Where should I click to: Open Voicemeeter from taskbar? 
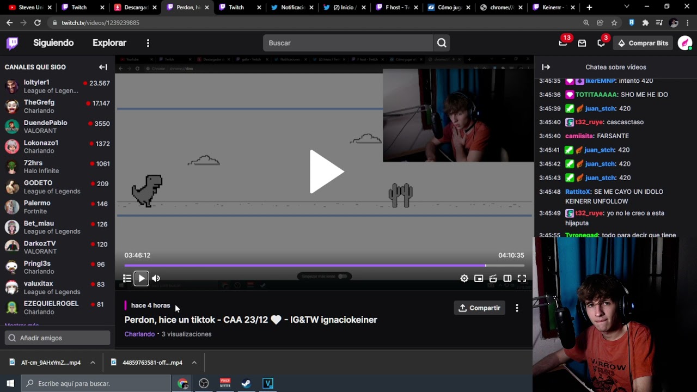click(225, 383)
